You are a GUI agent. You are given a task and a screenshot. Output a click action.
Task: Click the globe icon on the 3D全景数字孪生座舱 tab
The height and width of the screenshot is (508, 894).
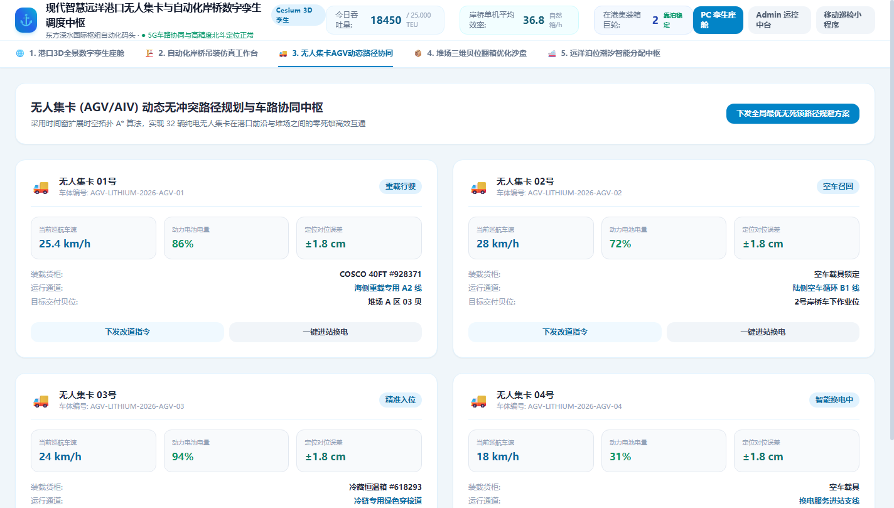20,53
